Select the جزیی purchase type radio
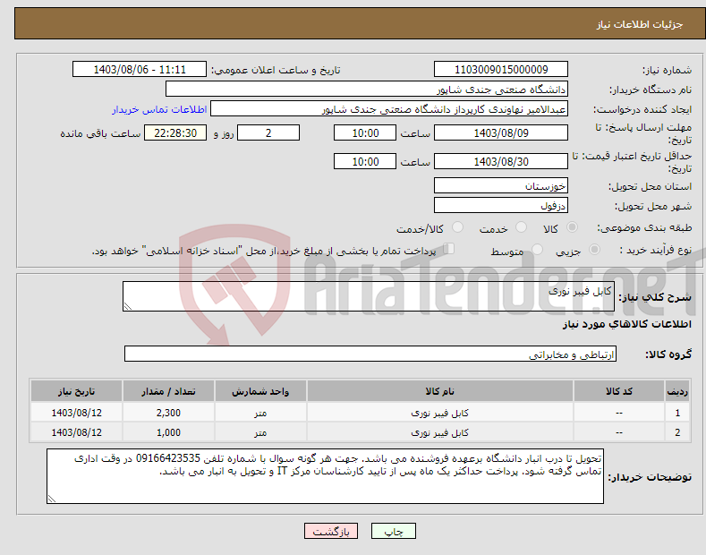This screenshot has width=706, height=555. pos(594,249)
